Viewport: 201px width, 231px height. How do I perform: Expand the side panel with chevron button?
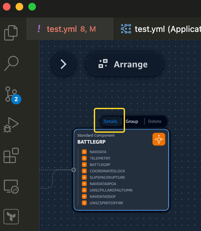[64, 64]
